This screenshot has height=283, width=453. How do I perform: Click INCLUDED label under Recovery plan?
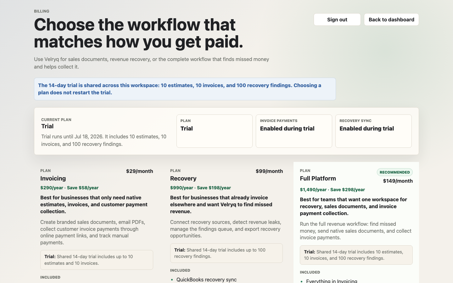tap(180, 270)
